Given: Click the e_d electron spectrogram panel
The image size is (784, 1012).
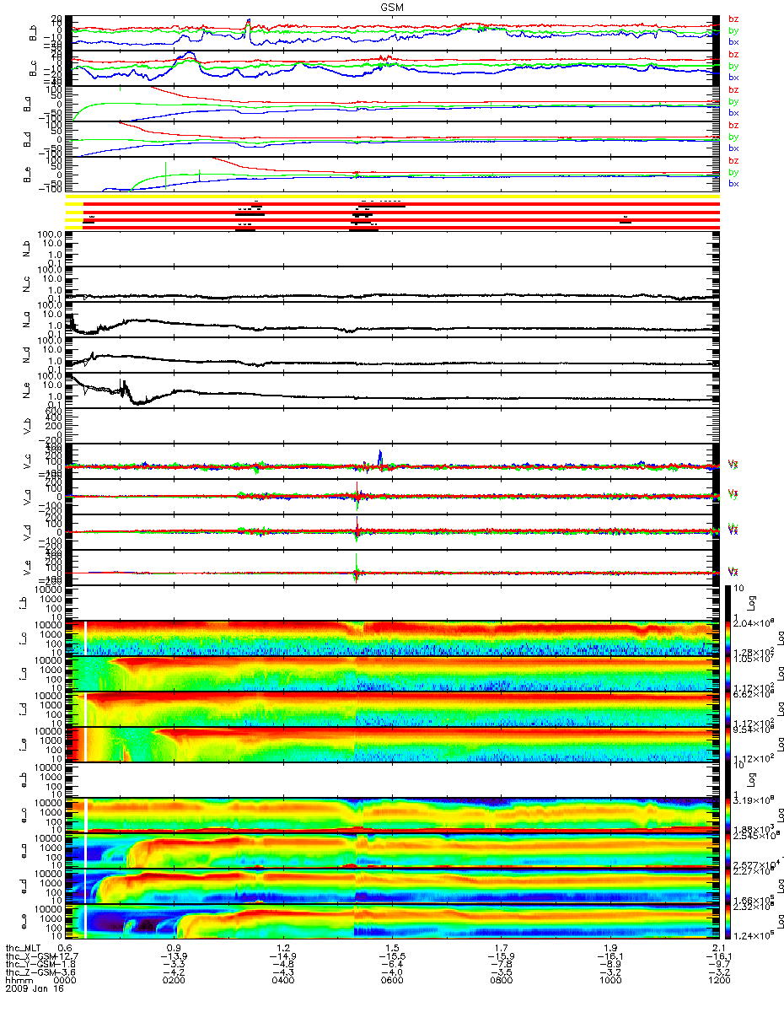Looking at the screenshot, I should click(392, 886).
